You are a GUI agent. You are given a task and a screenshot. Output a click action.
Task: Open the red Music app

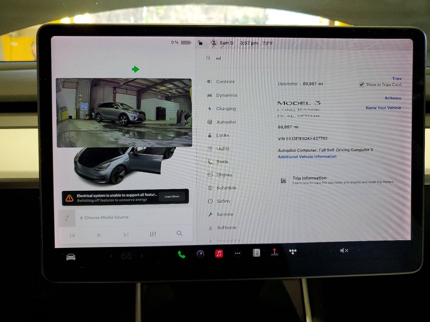click(219, 254)
